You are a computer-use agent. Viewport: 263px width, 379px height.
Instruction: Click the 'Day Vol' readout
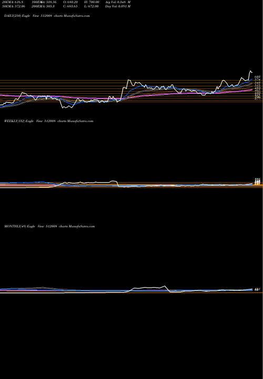[x=118, y=6]
